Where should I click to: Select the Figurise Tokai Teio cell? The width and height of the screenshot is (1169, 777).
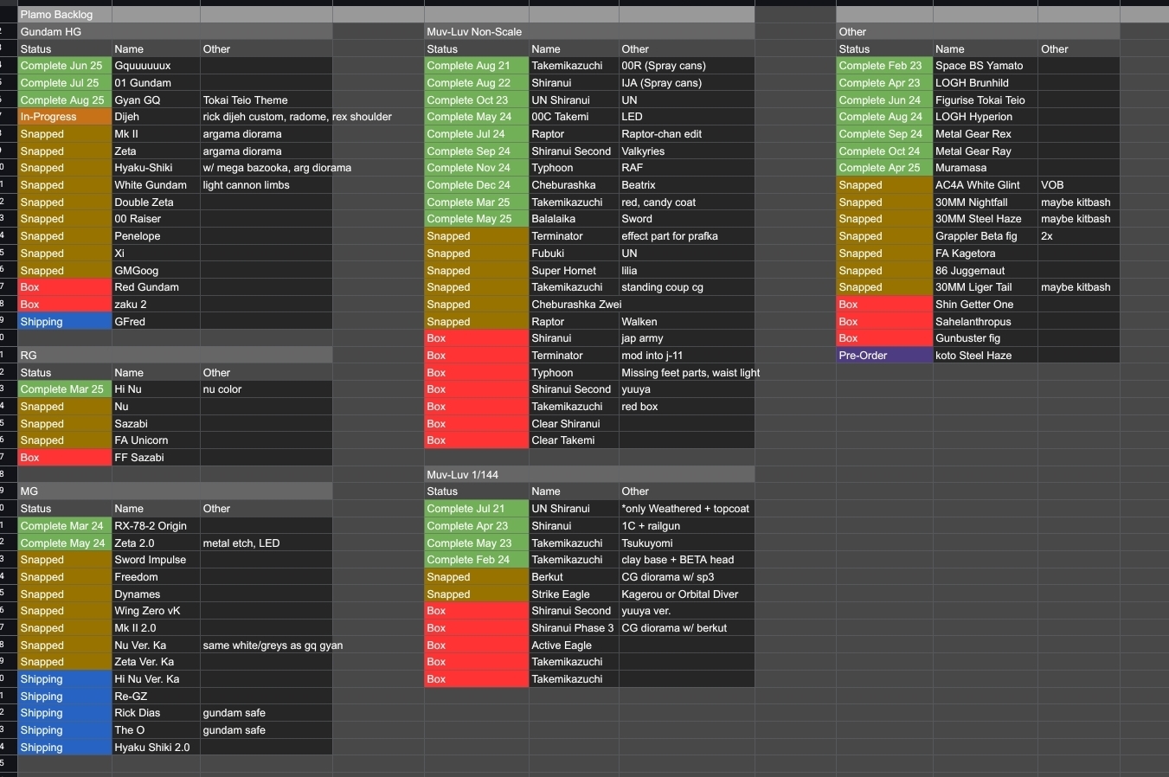pyautogui.click(x=985, y=100)
